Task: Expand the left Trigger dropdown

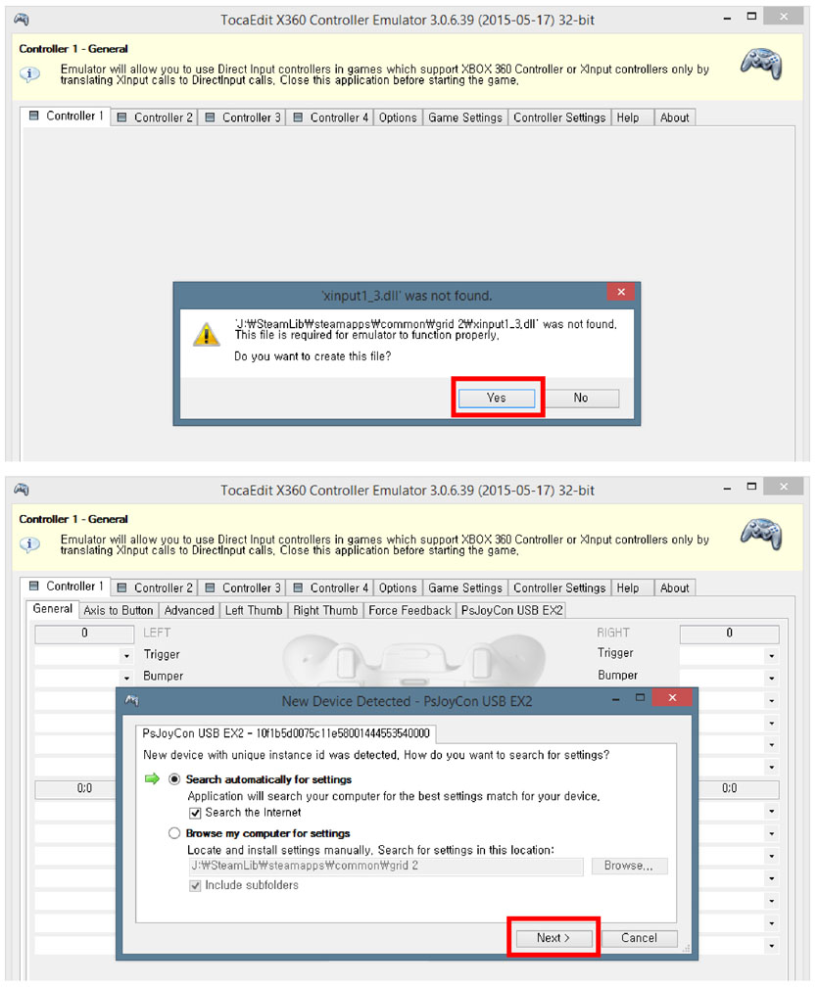Action: pos(126,656)
